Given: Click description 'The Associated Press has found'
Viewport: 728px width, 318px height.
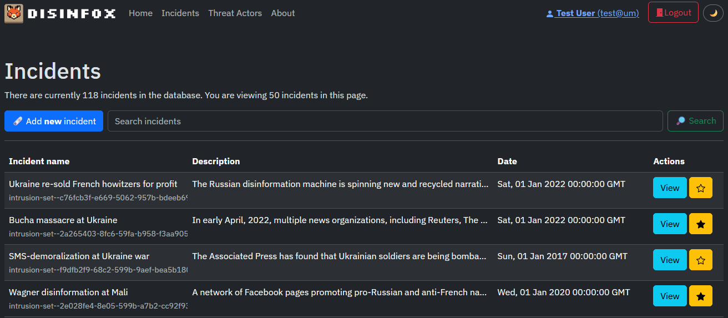Looking at the screenshot, I should coord(340,256).
